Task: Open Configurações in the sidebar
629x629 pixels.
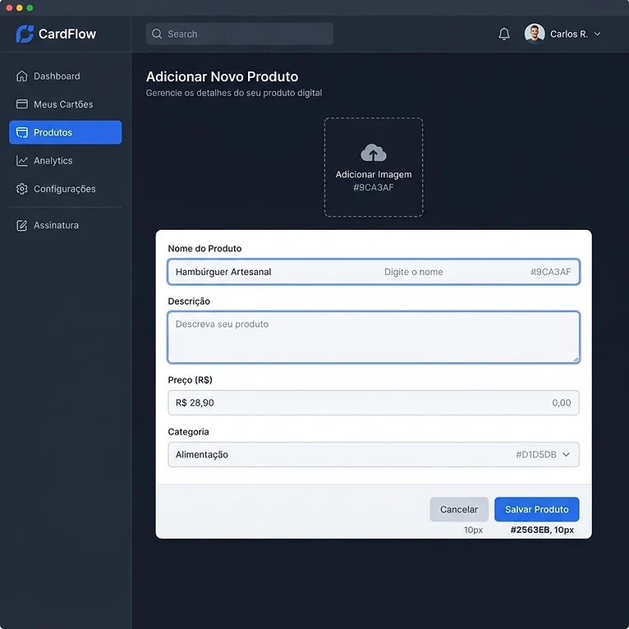Action: point(65,189)
